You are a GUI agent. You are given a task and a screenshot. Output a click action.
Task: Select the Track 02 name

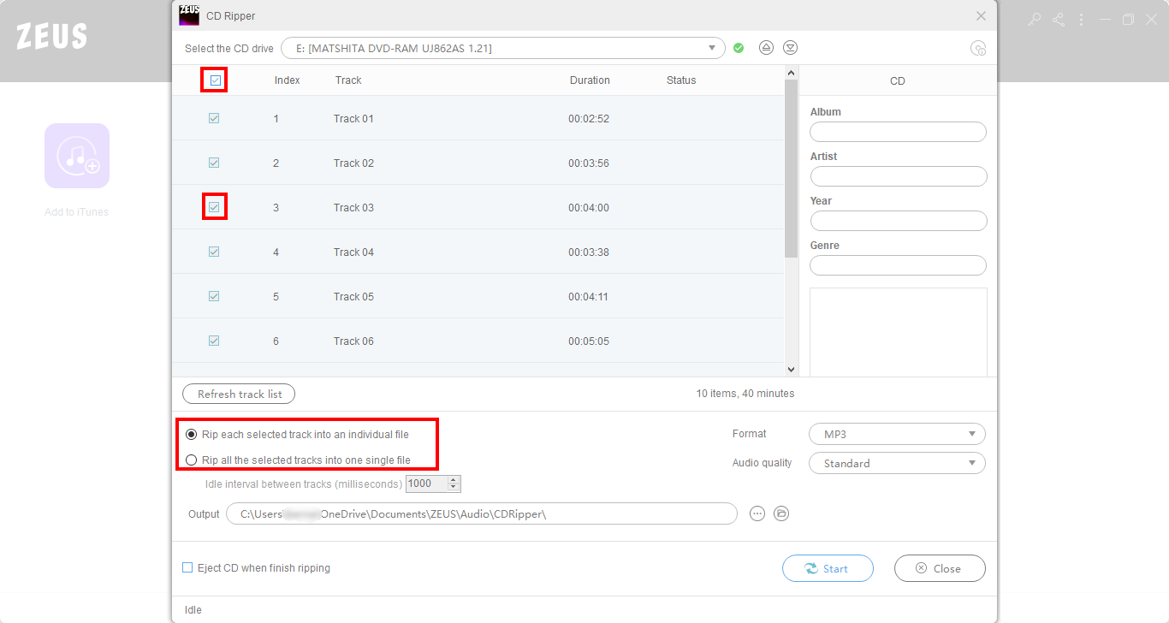pyautogui.click(x=353, y=163)
